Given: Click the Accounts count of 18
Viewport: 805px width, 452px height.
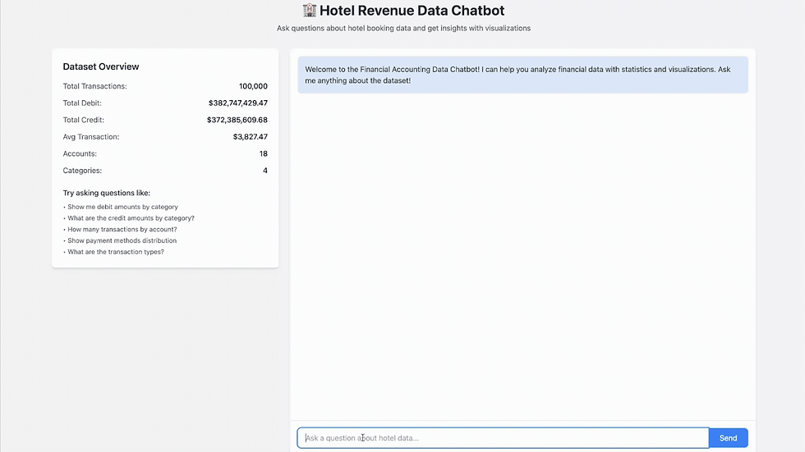Looking at the screenshot, I should pyautogui.click(x=263, y=154).
